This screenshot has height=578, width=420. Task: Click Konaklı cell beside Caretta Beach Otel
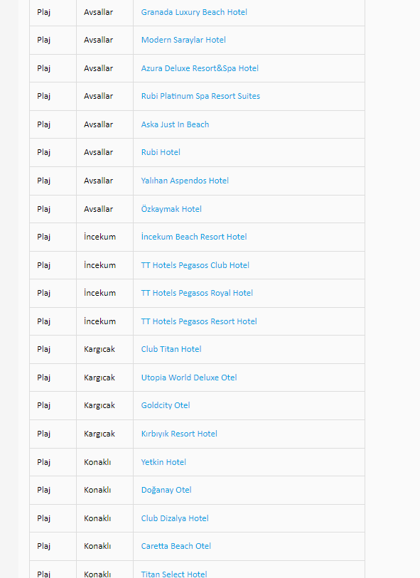(104, 546)
